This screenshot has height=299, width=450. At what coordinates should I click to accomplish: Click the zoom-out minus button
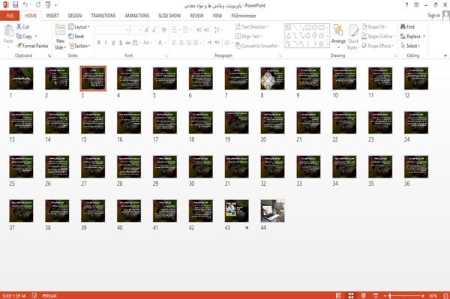tap(385, 295)
